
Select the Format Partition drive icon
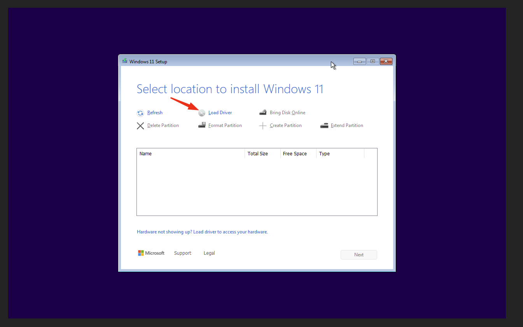(202, 125)
